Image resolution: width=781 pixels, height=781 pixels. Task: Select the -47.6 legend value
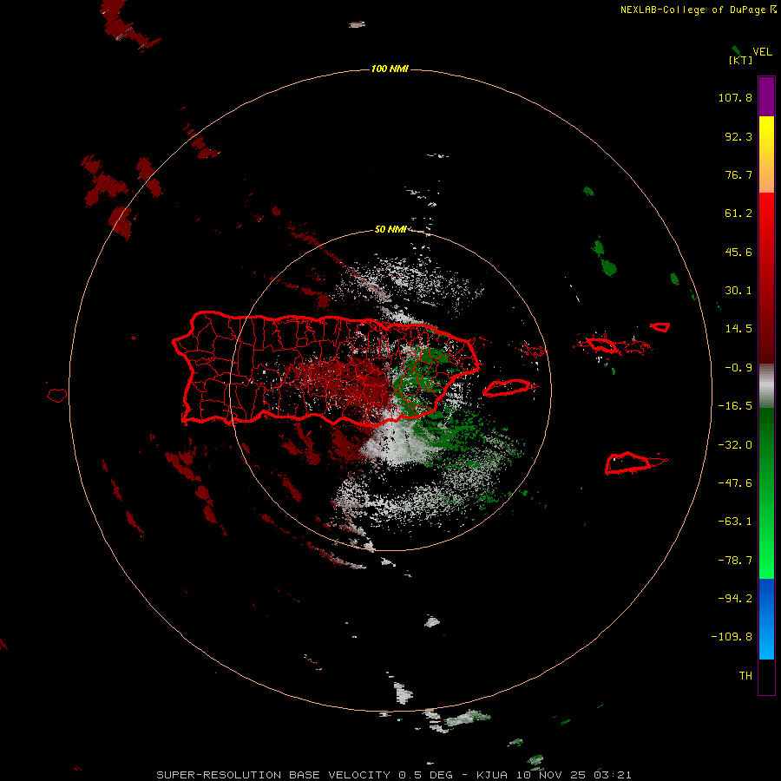pyautogui.click(x=735, y=483)
